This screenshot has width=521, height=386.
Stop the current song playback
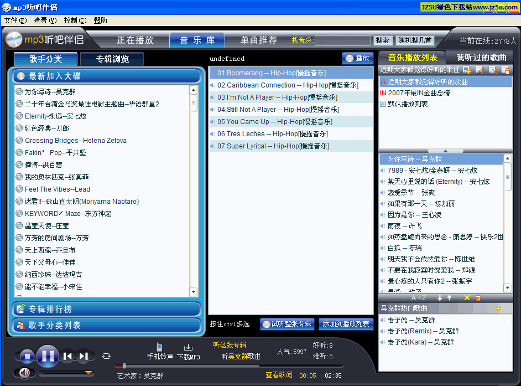(27, 357)
